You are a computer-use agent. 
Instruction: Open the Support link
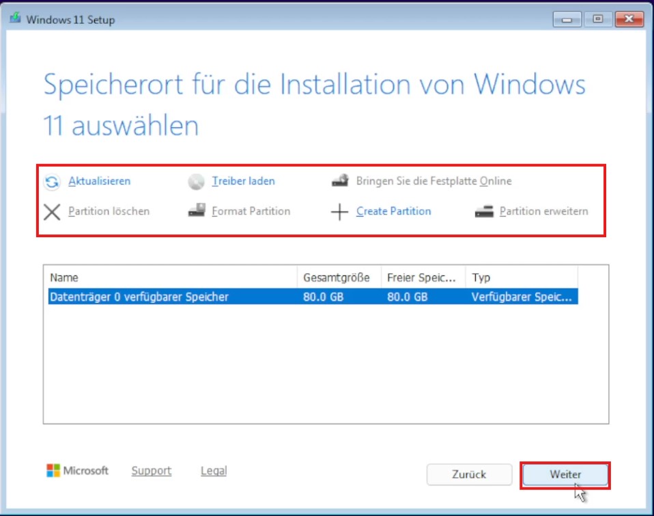(152, 470)
